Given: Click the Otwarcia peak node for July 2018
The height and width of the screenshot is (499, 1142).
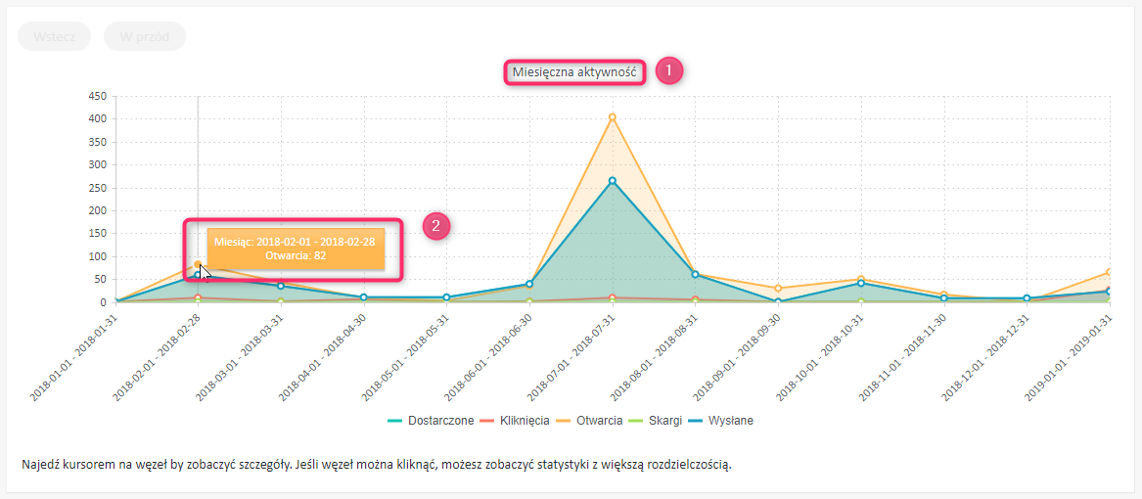Looking at the screenshot, I should click(x=612, y=117).
